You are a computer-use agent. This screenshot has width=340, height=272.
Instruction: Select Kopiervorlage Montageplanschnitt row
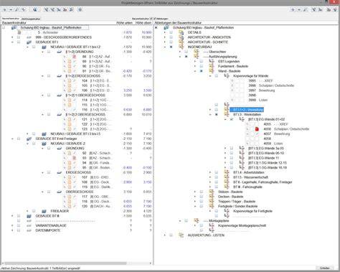242,225
